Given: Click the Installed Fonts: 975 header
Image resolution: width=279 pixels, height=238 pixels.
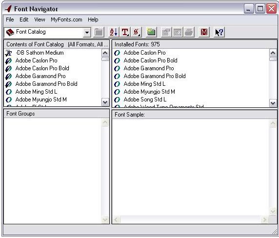Looking at the screenshot, I should point(194,44).
